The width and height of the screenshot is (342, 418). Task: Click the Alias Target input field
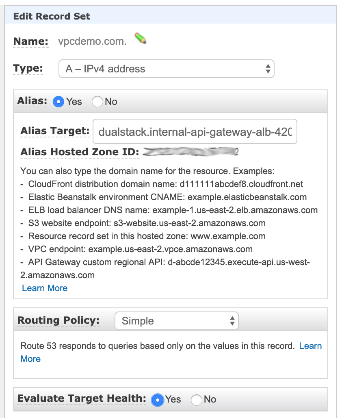tap(195, 131)
